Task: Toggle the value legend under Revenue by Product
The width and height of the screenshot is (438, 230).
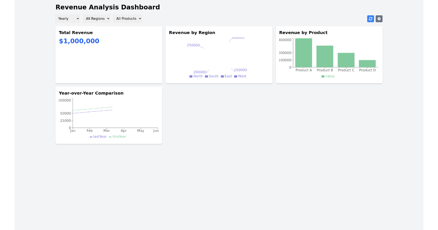Action: click(x=328, y=76)
